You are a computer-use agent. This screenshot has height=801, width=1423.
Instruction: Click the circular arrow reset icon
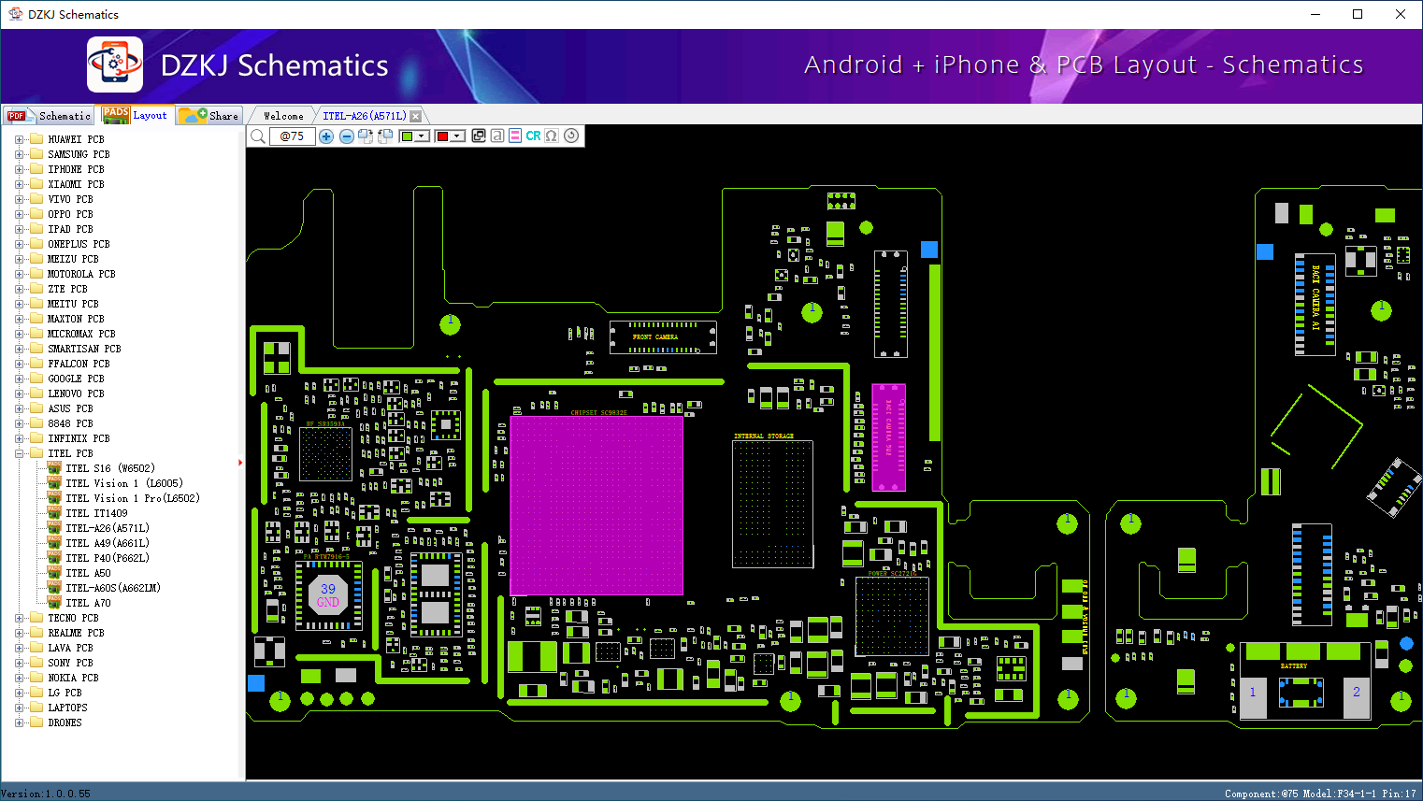(x=571, y=136)
